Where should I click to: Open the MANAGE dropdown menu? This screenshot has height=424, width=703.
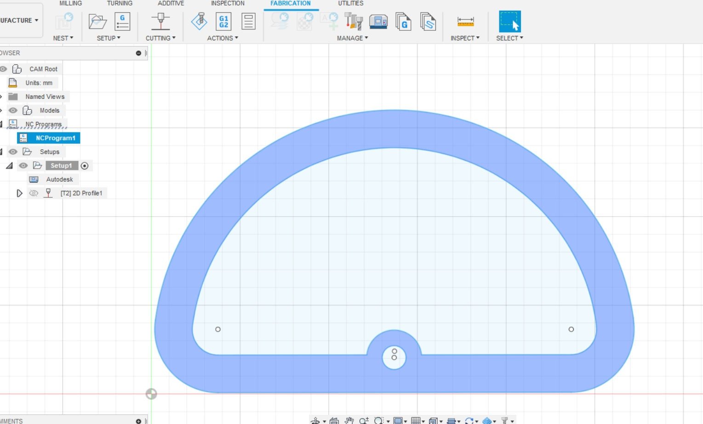(352, 38)
